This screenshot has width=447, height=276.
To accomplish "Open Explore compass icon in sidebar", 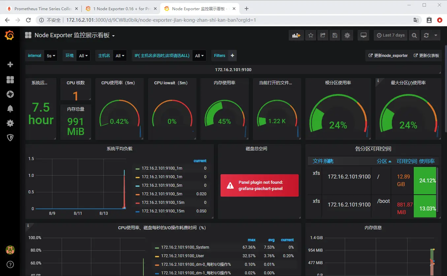I will [10, 94].
